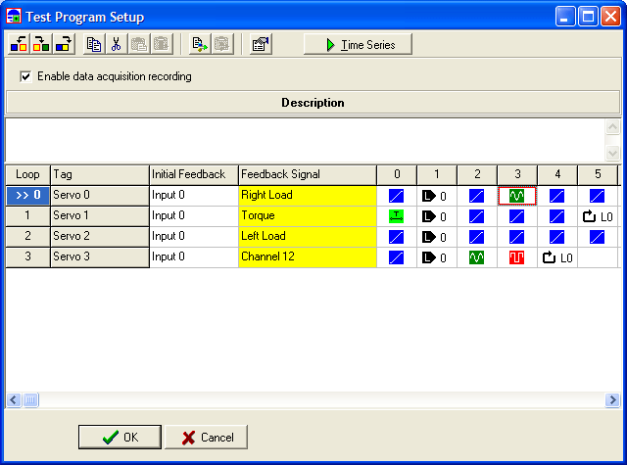The image size is (627, 465).
Task: Click the document with colored arrow icon
Action: click(x=200, y=44)
